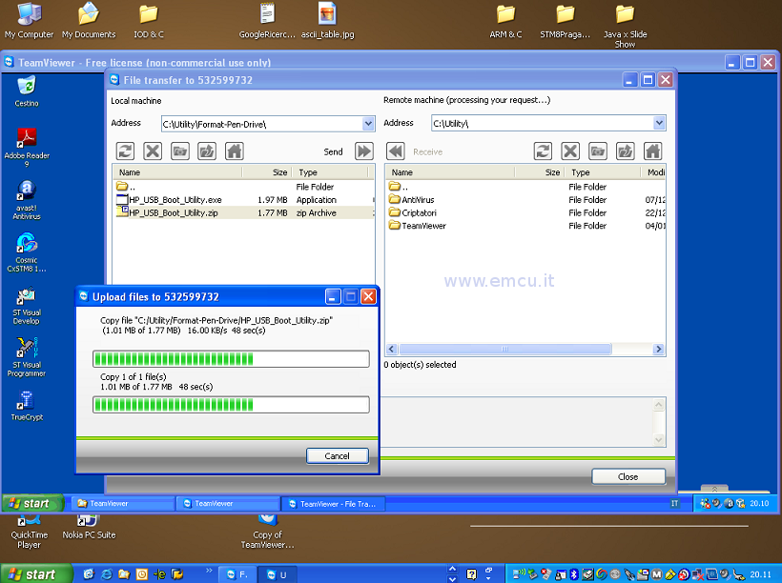
Task: Click the remote list horizontal scrollbar thumb
Action: (505, 349)
